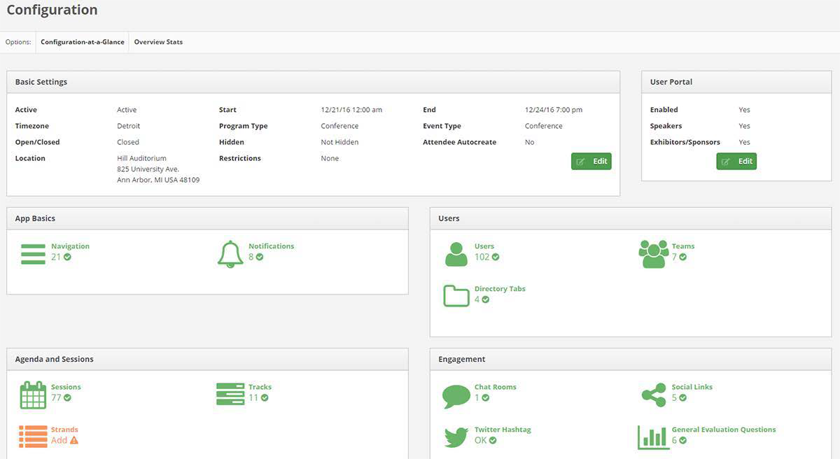Click the Teams group icon

(653, 254)
